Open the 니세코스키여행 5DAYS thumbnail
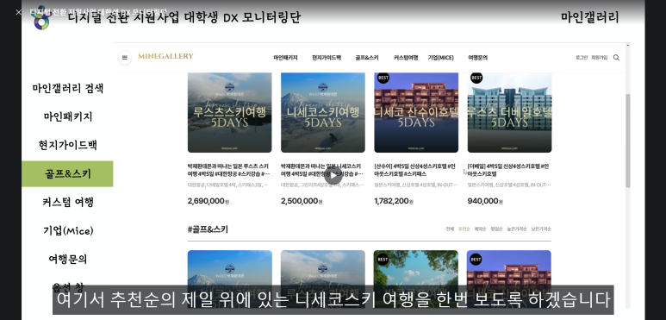 pos(323,113)
